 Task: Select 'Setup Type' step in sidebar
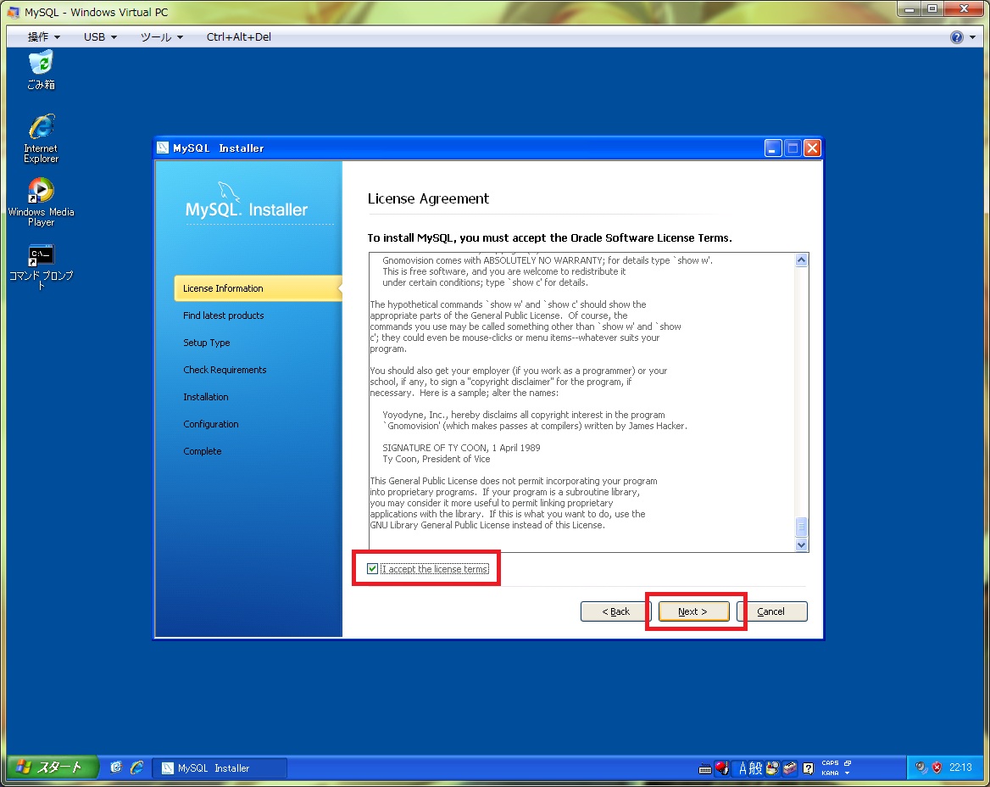[x=207, y=343]
